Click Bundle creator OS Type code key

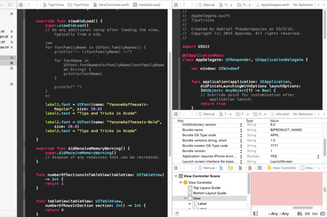point(205,146)
